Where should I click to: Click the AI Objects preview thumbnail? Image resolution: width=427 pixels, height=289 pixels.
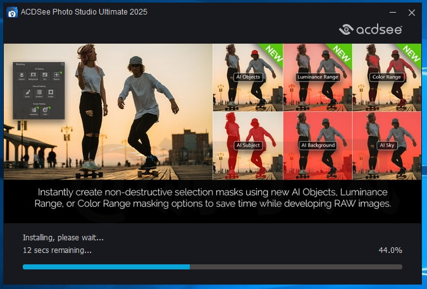[x=248, y=77]
